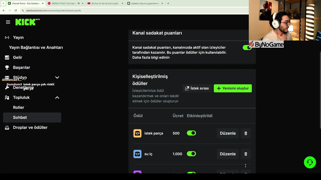Viewport: 321px width, 180px height.
Task: Follow Daha fazla bilgi edinin link
Action: [x=151, y=57]
